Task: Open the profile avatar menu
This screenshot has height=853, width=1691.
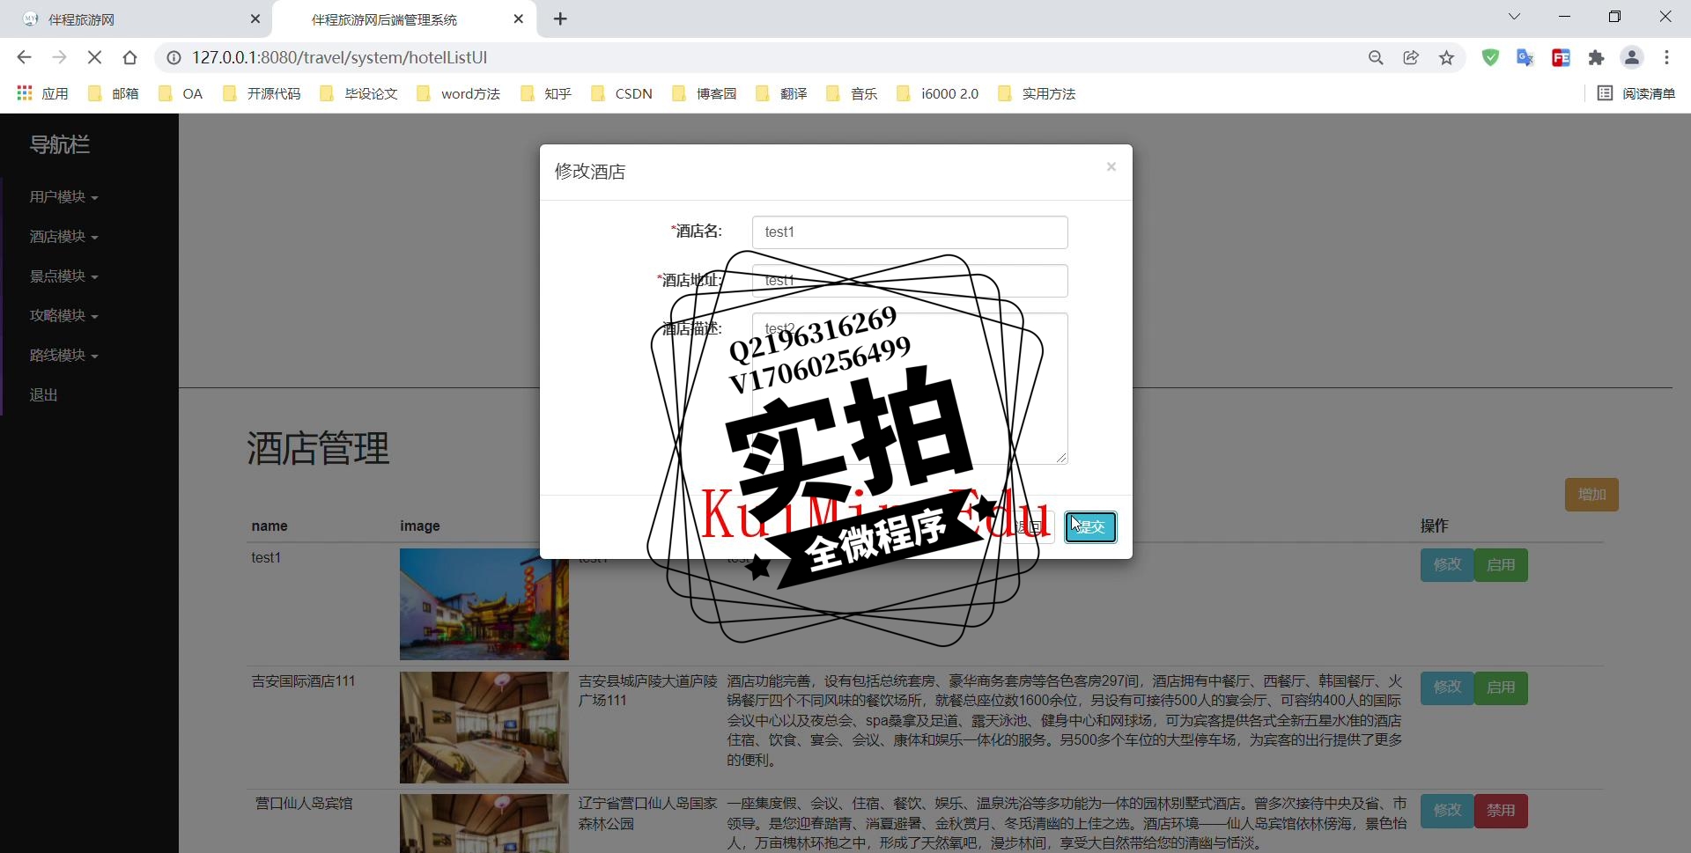Action: pos(1632,57)
